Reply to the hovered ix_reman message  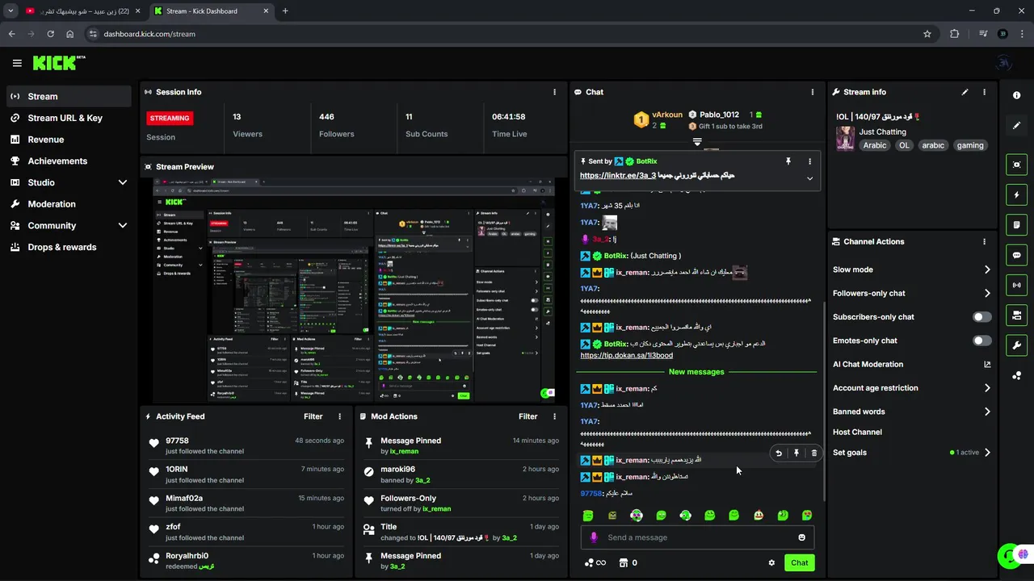click(x=779, y=454)
